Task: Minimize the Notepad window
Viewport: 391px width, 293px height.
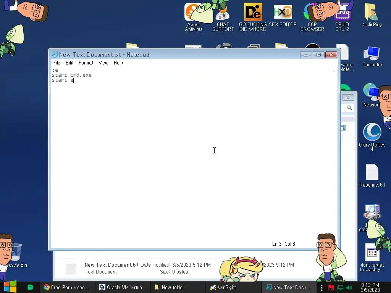Action: pos(306,55)
